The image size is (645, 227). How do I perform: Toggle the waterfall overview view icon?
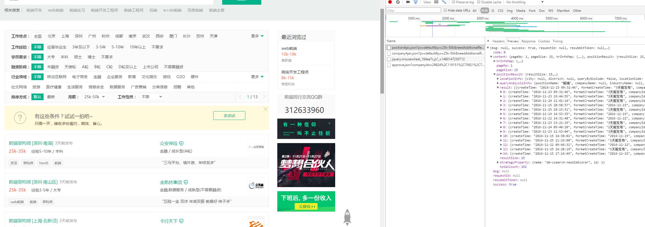point(444,2)
